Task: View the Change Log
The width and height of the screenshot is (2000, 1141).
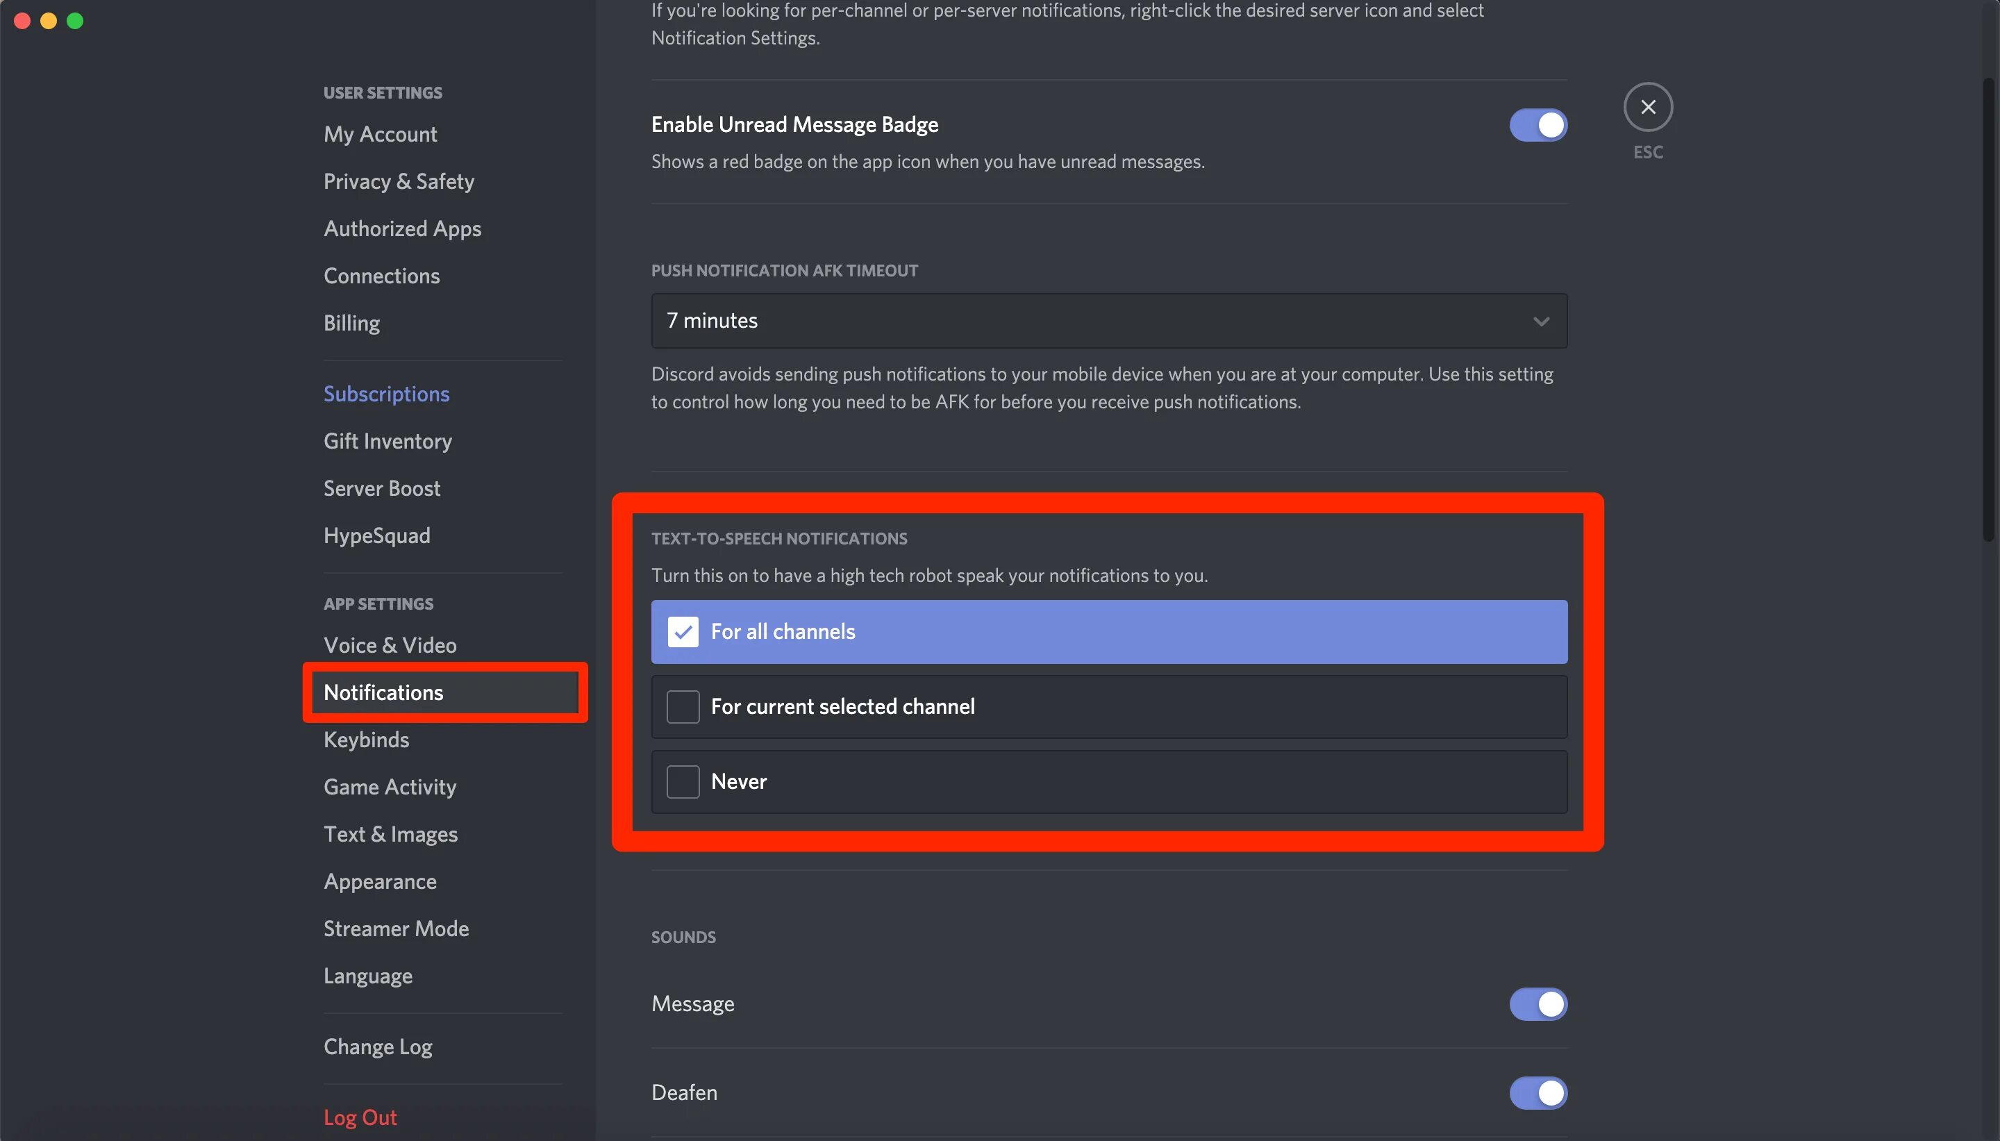Action: (378, 1047)
